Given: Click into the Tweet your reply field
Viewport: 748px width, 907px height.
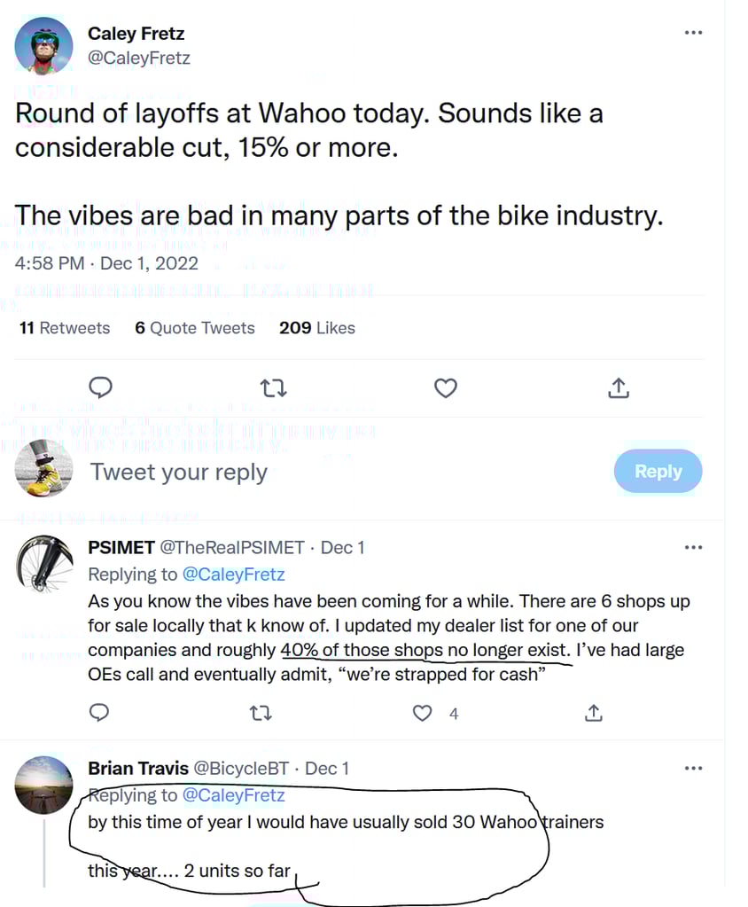Looking at the screenshot, I should point(177,471).
